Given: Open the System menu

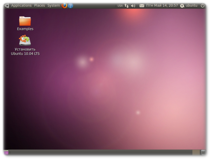Looking at the screenshot, I should (x=53, y=5).
